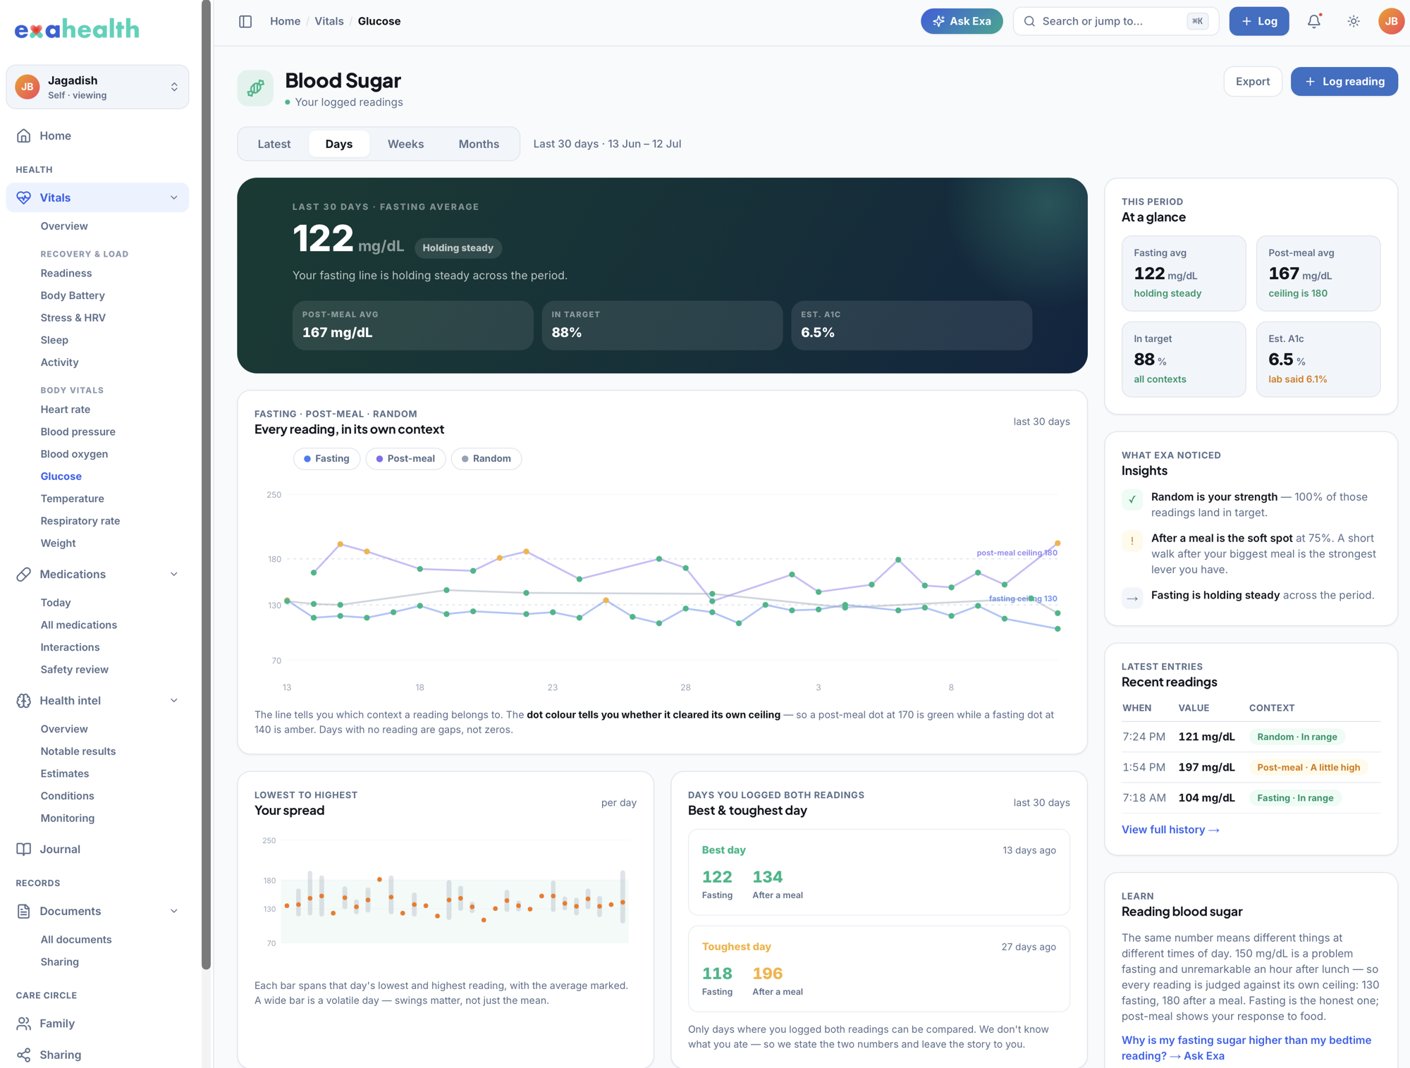Open the Jagadish profile switcher
Image resolution: width=1410 pixels, height=1068 pixels.
coord(97,87)
